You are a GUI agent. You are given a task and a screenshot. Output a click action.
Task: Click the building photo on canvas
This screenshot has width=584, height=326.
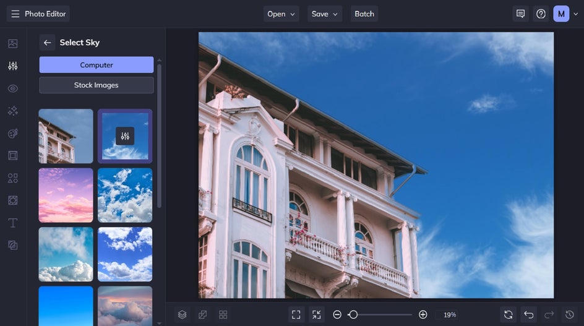pyautogui.click(x=376, y=165)
